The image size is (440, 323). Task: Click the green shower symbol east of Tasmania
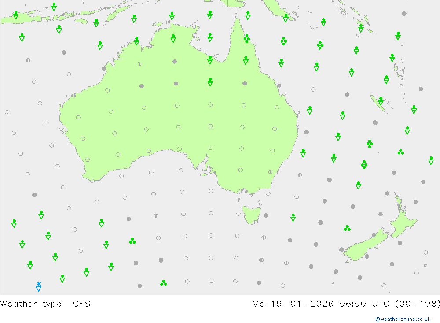[x=293, y=218]
